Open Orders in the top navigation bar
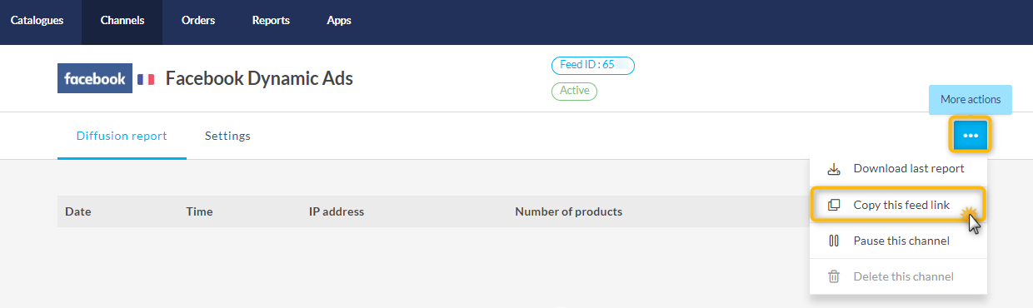 tap(197, 21)
